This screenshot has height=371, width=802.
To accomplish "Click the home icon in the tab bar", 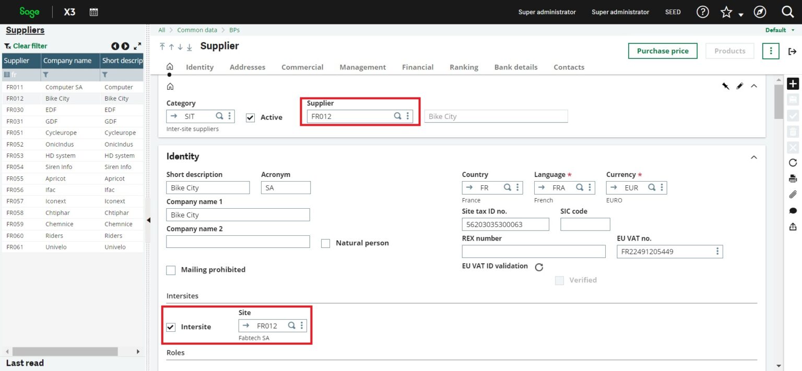I will point(170,66).
